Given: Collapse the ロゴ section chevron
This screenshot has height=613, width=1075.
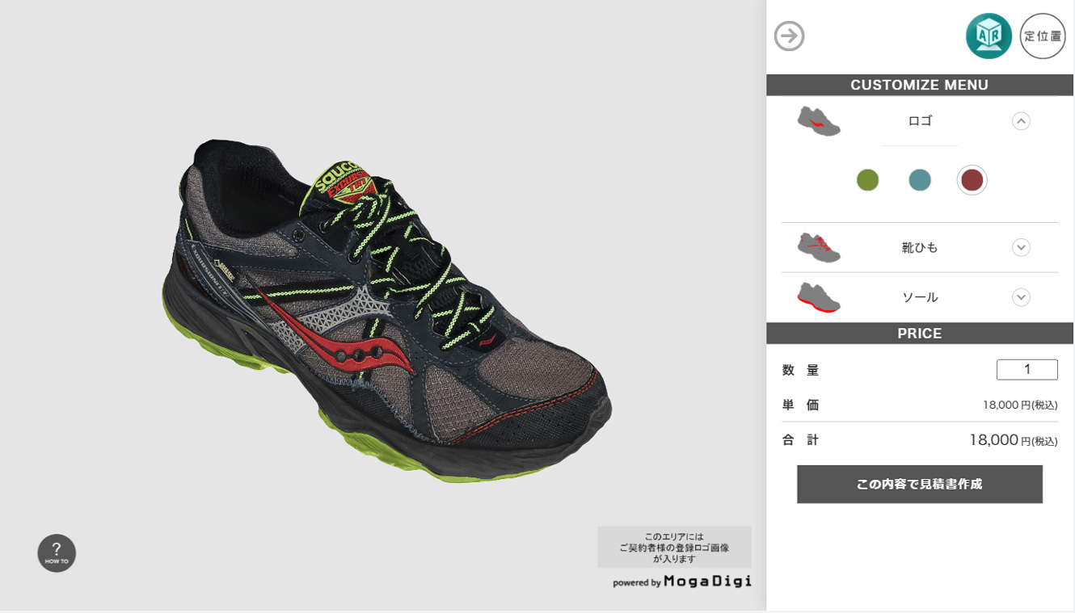Looking at the screenshot, I should click(1021, 121).
